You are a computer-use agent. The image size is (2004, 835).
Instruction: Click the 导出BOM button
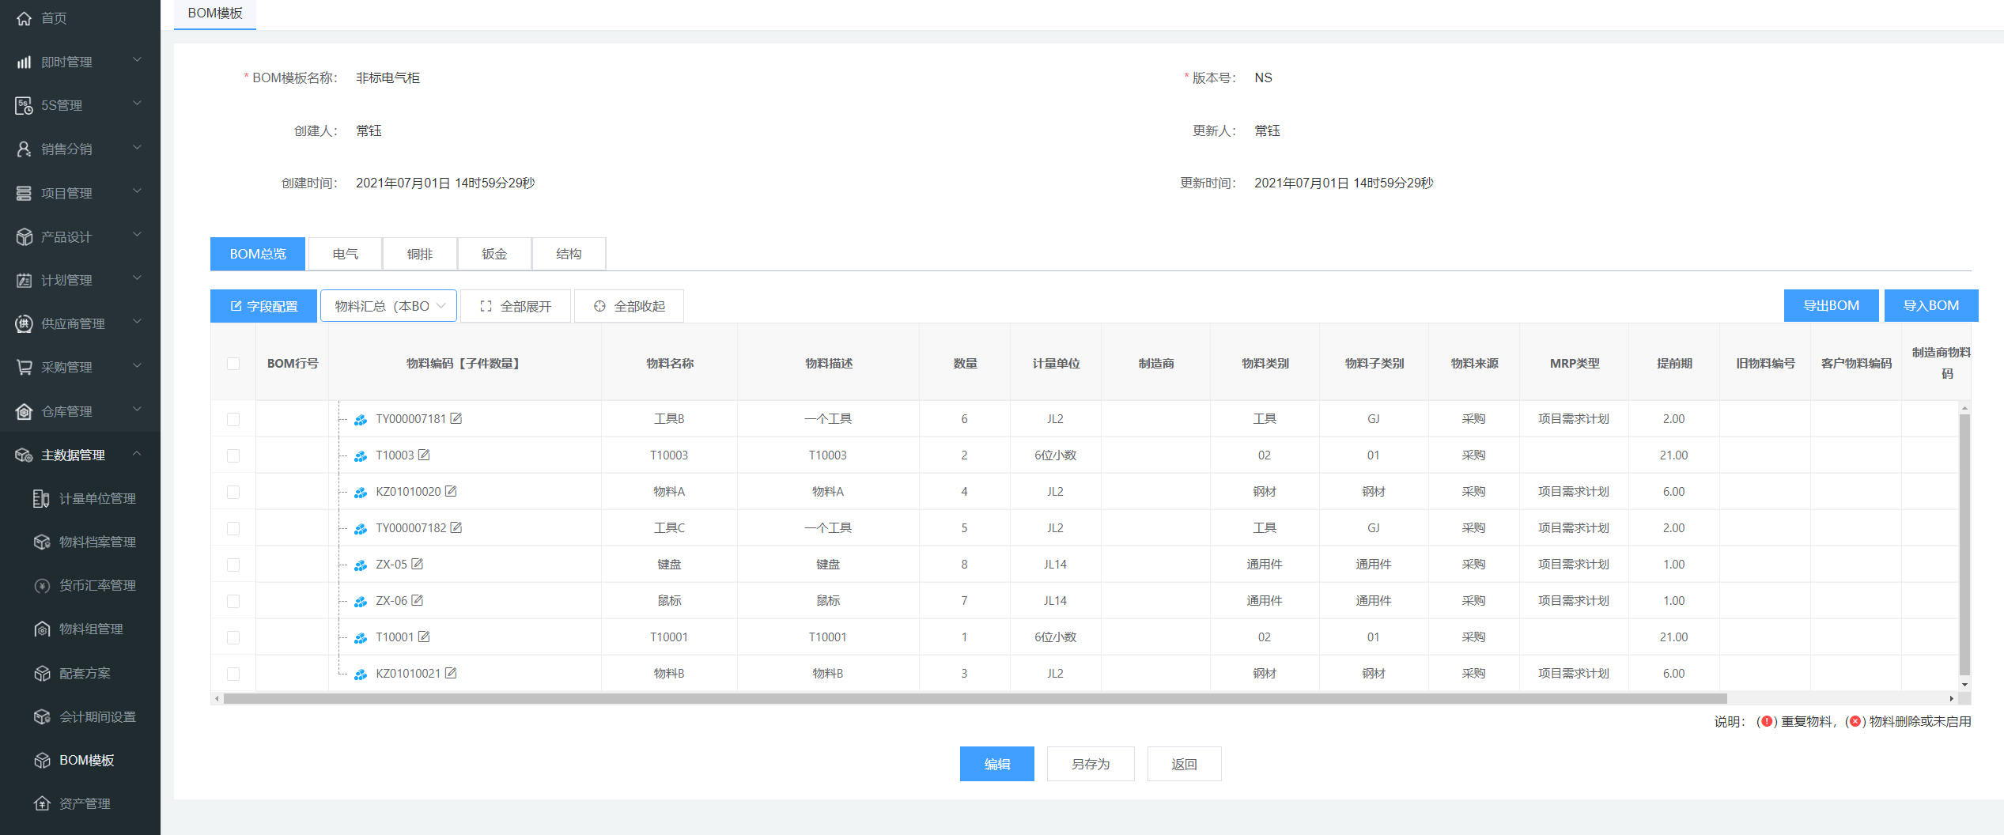click(1830, 305)
